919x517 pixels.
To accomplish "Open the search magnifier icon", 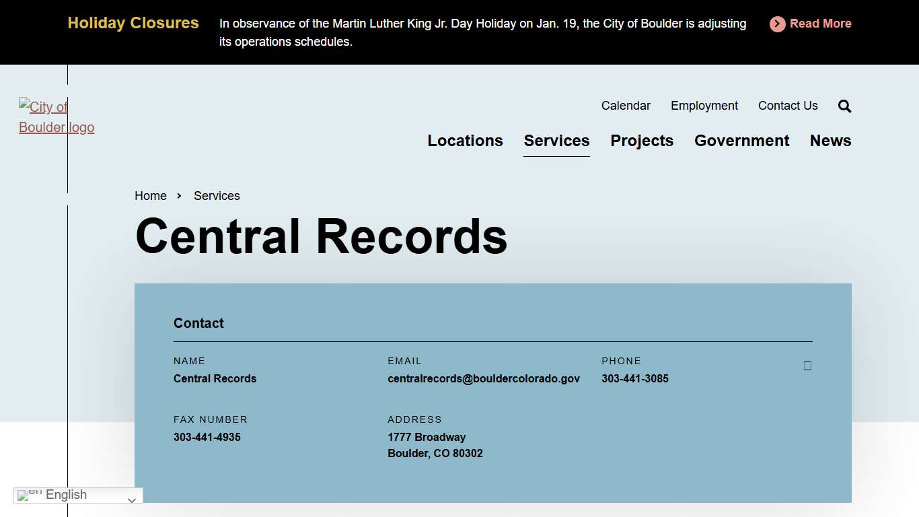I will [844, 106].
